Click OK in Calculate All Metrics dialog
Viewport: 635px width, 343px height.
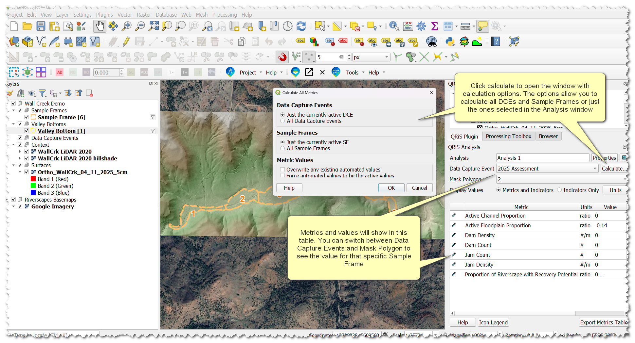pyautogui.click(x=391, y=188)
